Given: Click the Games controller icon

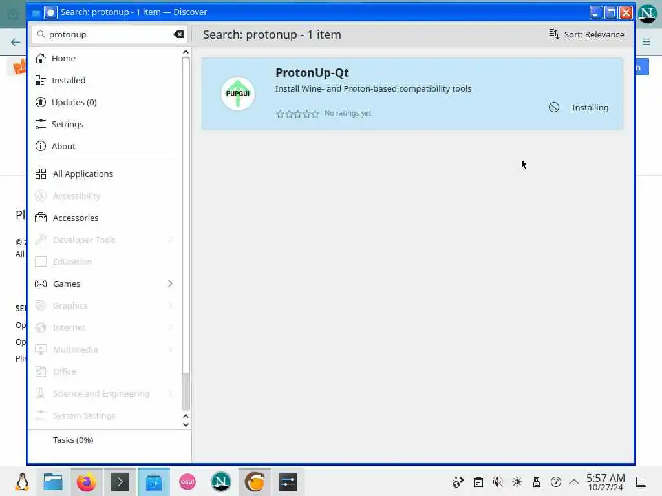Looking at the screenshot, I should [41, 284].
